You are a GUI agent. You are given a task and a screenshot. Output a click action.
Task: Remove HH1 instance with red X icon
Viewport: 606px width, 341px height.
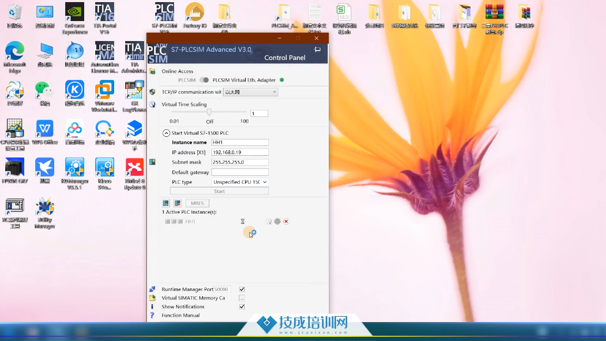pyautogui.click(x=286, y=222)
